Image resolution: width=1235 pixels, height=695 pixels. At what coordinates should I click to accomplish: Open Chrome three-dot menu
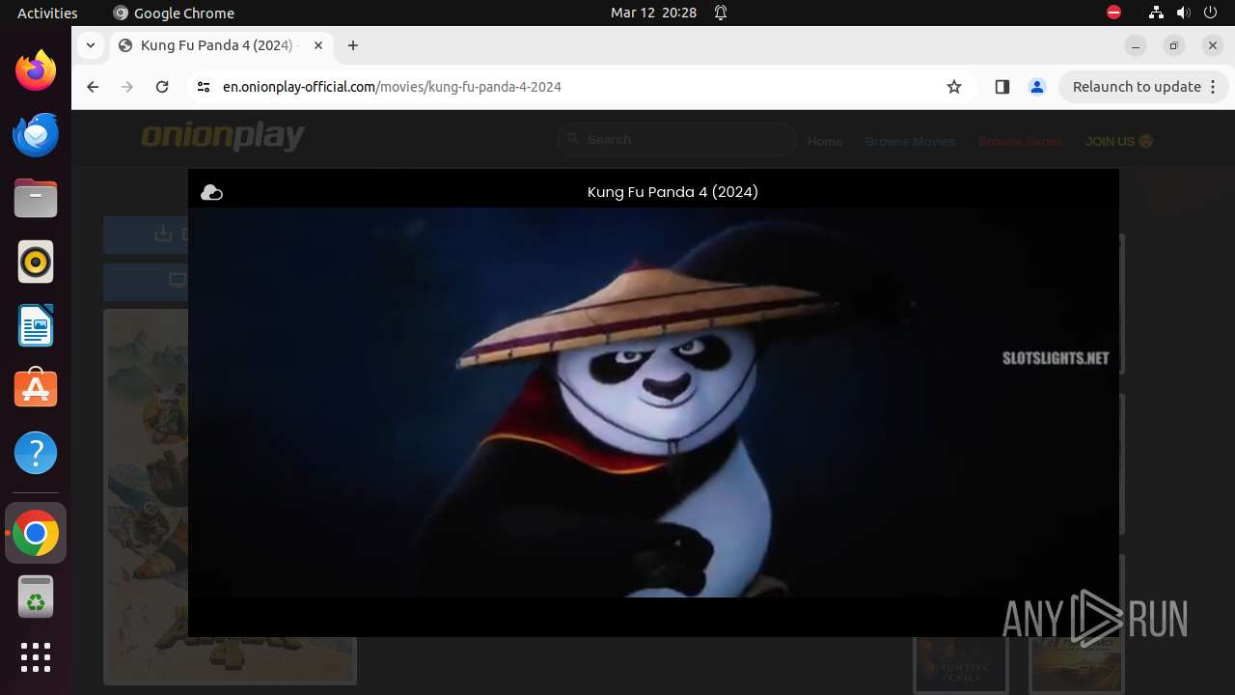click(1214, 87)
